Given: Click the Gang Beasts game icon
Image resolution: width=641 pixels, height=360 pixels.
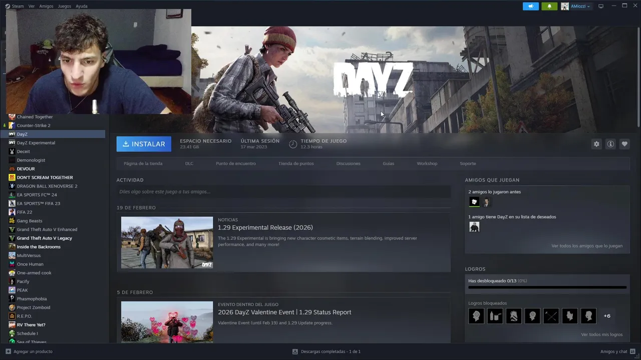Looking at the screenshot, I should pos(12,220).
